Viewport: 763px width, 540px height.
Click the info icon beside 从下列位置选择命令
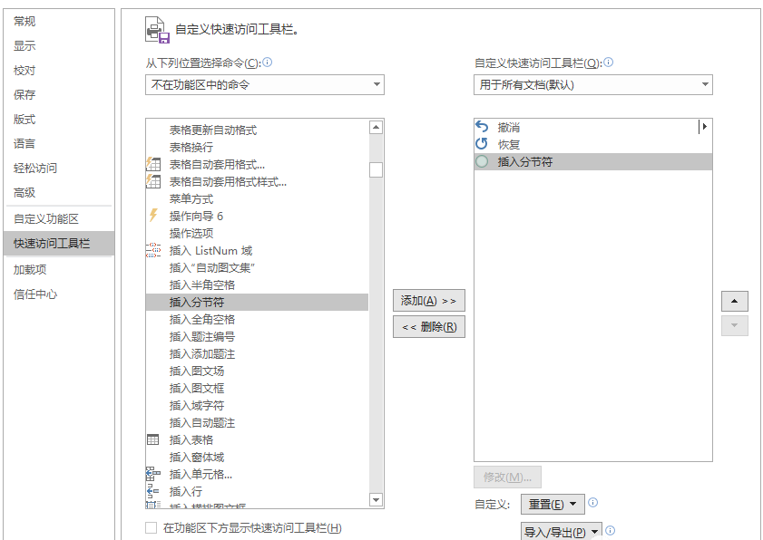[268, 63]
